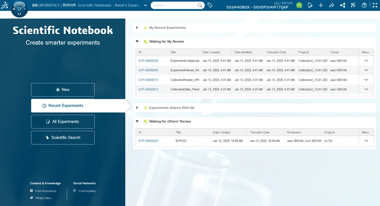Click the Waiting for My Review section icon
This screenshot has width=380, height=206.
(x=145, y=41)
